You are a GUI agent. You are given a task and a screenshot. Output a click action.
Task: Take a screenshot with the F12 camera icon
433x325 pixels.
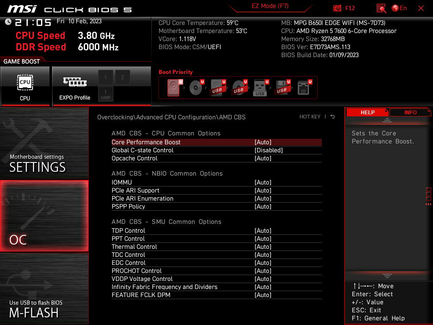click(337, 8)
